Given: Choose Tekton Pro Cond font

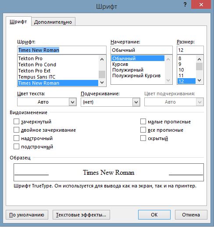Looking at the screenshot, I should (58, 65).
